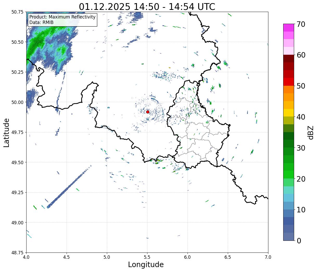Click the 'dBZ' colorbar label
This screenshot has height=271, width=317.
[x=310, y=132]
